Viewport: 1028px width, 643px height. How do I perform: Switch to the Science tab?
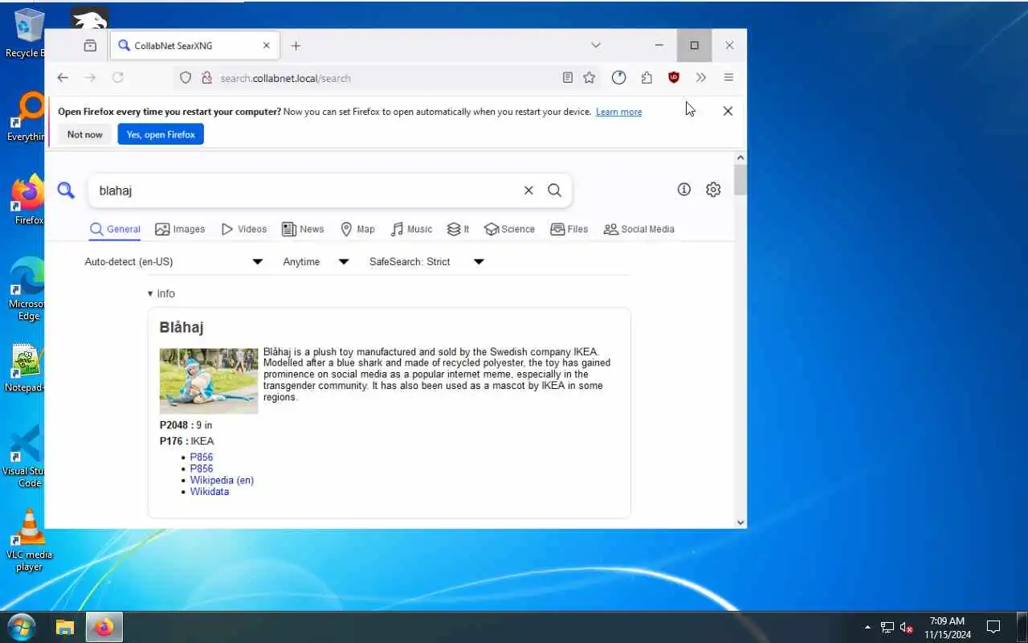509,229
